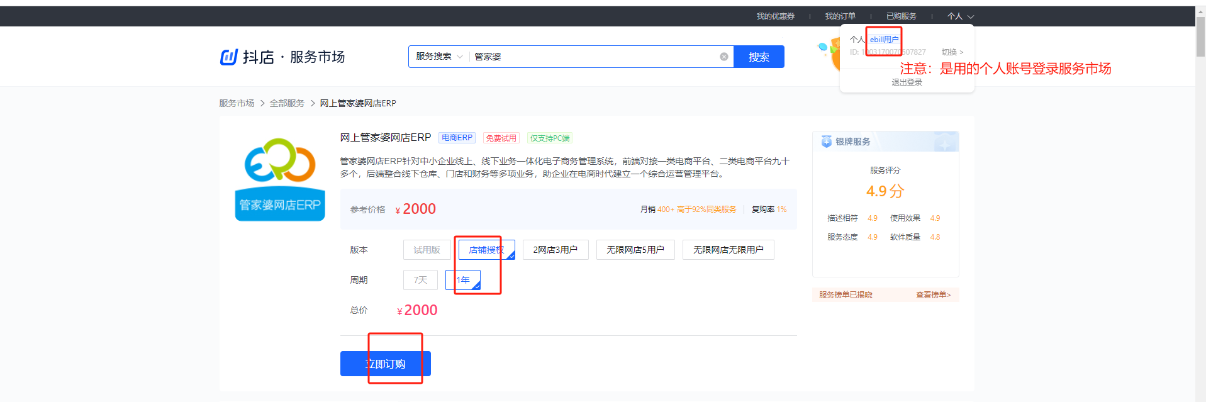Click the 银牌服务 shield badge icon
Screen dimensions: 1206x402
(x=826, y=142)
